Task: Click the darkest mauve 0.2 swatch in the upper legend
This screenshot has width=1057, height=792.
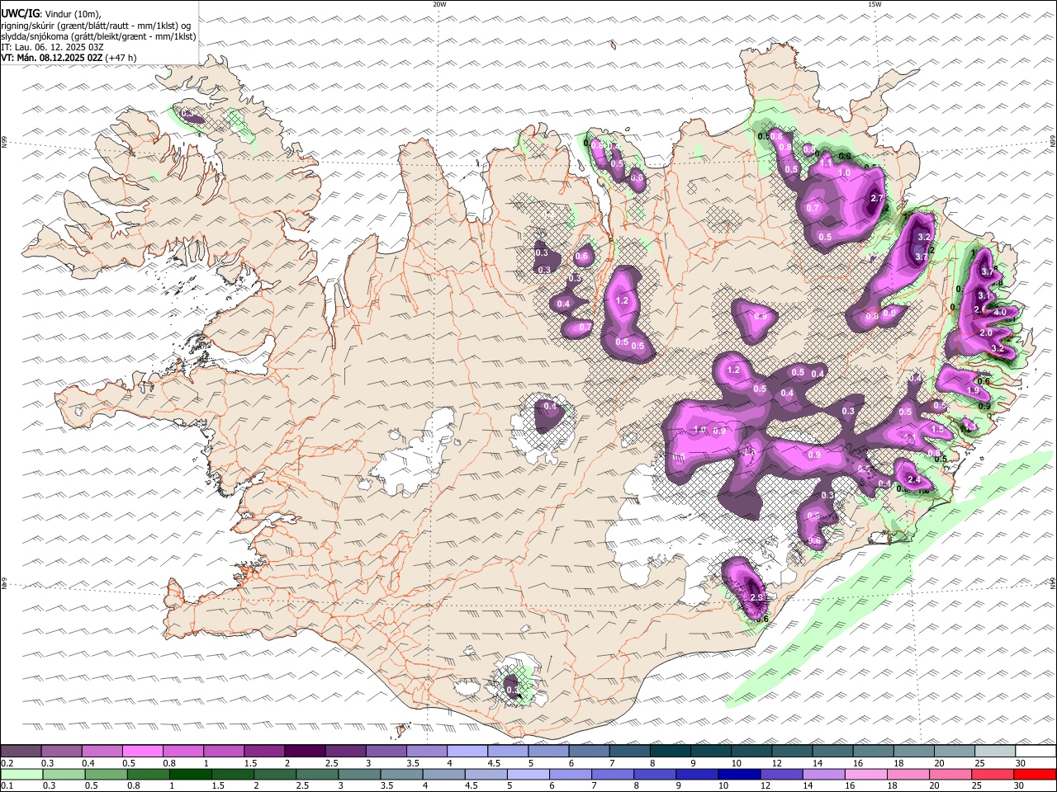Action: pos(21,752)
